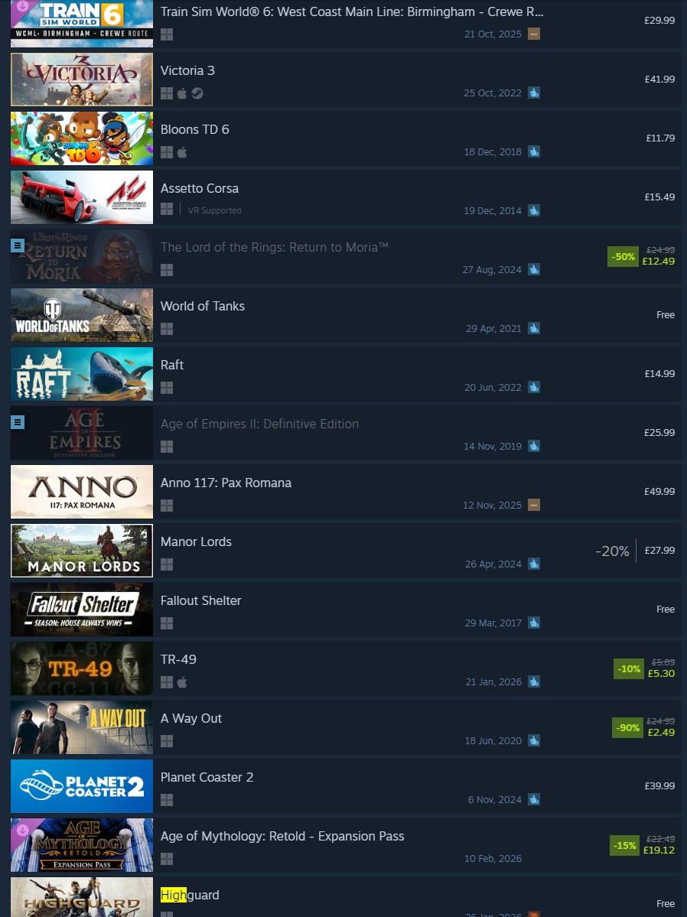Click the Steam Deck icon under Victoria 3

(198, 93)
